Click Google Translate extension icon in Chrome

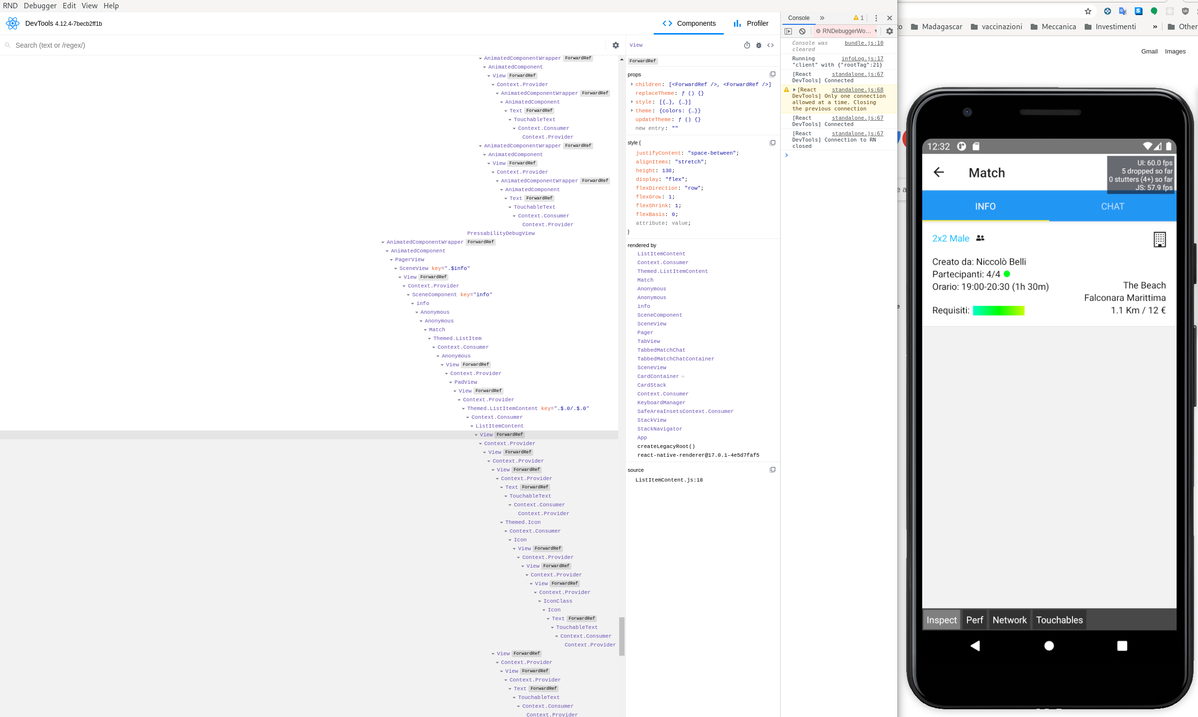(1123, 11)
